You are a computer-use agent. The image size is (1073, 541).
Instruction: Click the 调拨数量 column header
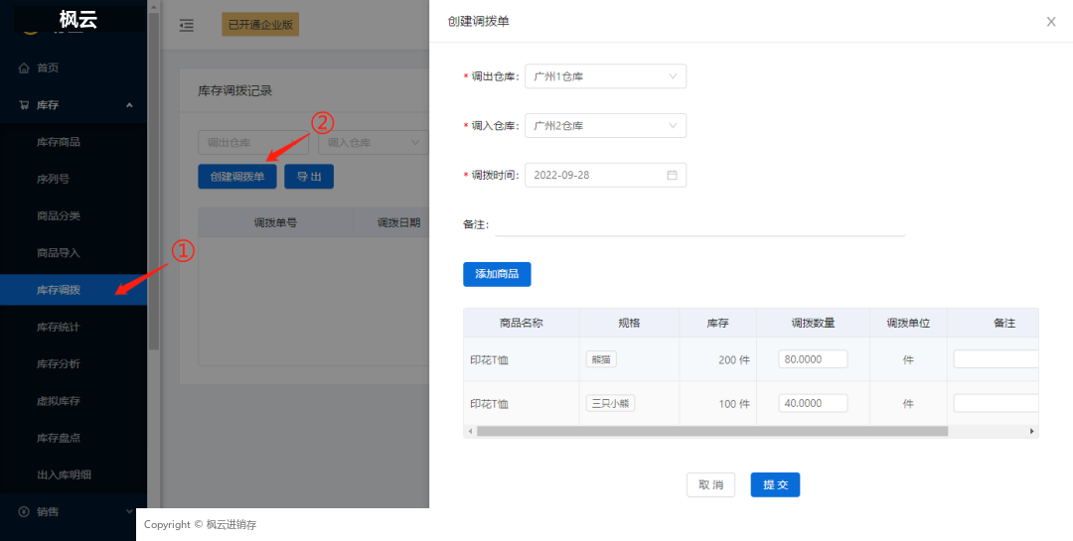click(813, 323)
